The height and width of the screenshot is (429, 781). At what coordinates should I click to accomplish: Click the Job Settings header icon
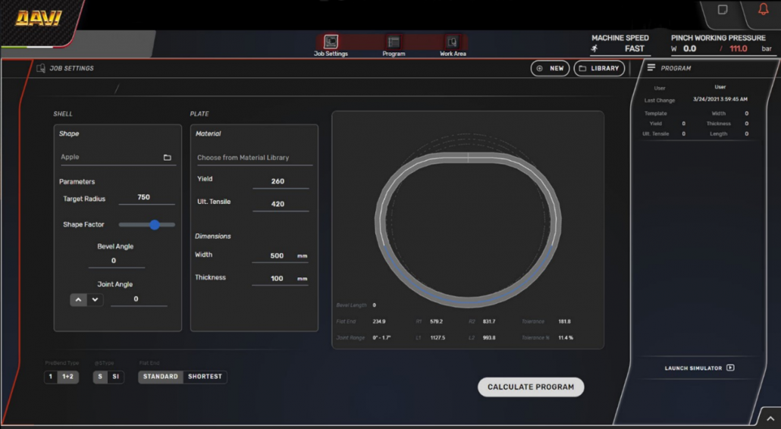41,68
